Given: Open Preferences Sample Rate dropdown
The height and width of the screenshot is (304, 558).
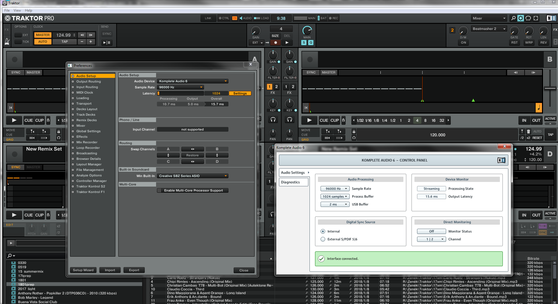Looking at the screenshot, I should [x=180, y=87].
